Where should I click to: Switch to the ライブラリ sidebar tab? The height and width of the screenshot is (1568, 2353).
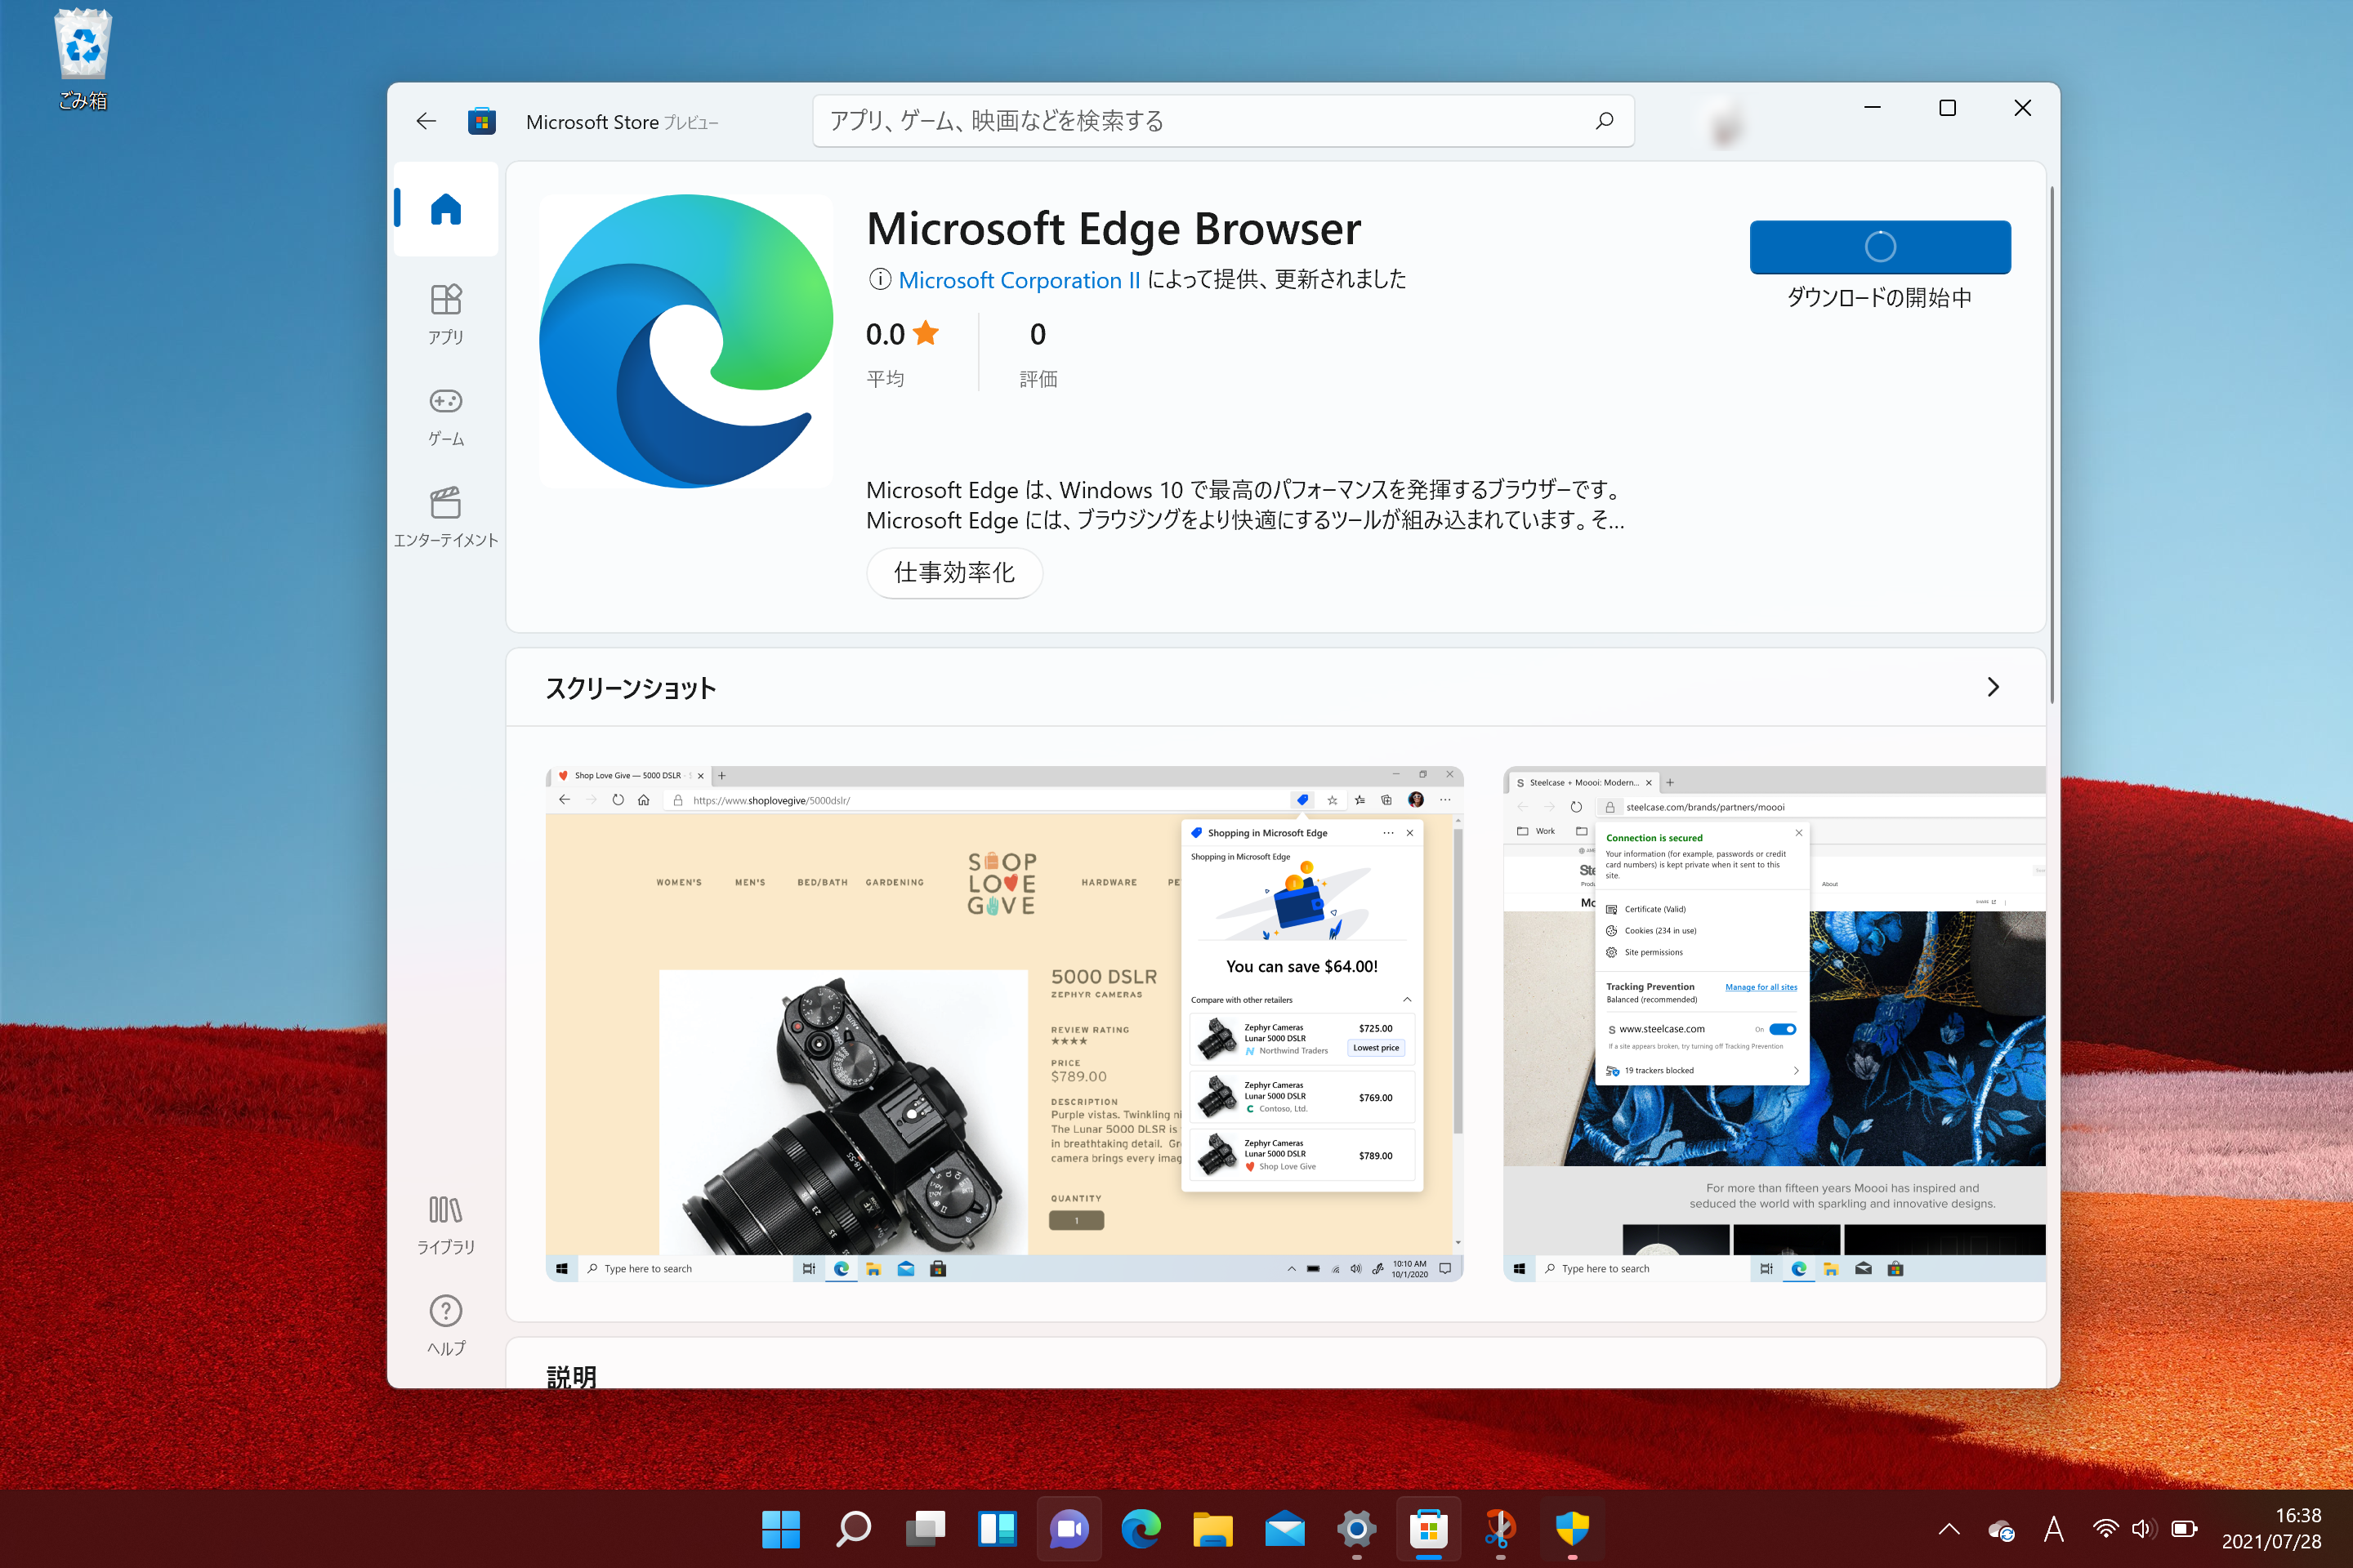click(x=445, y=1222)
